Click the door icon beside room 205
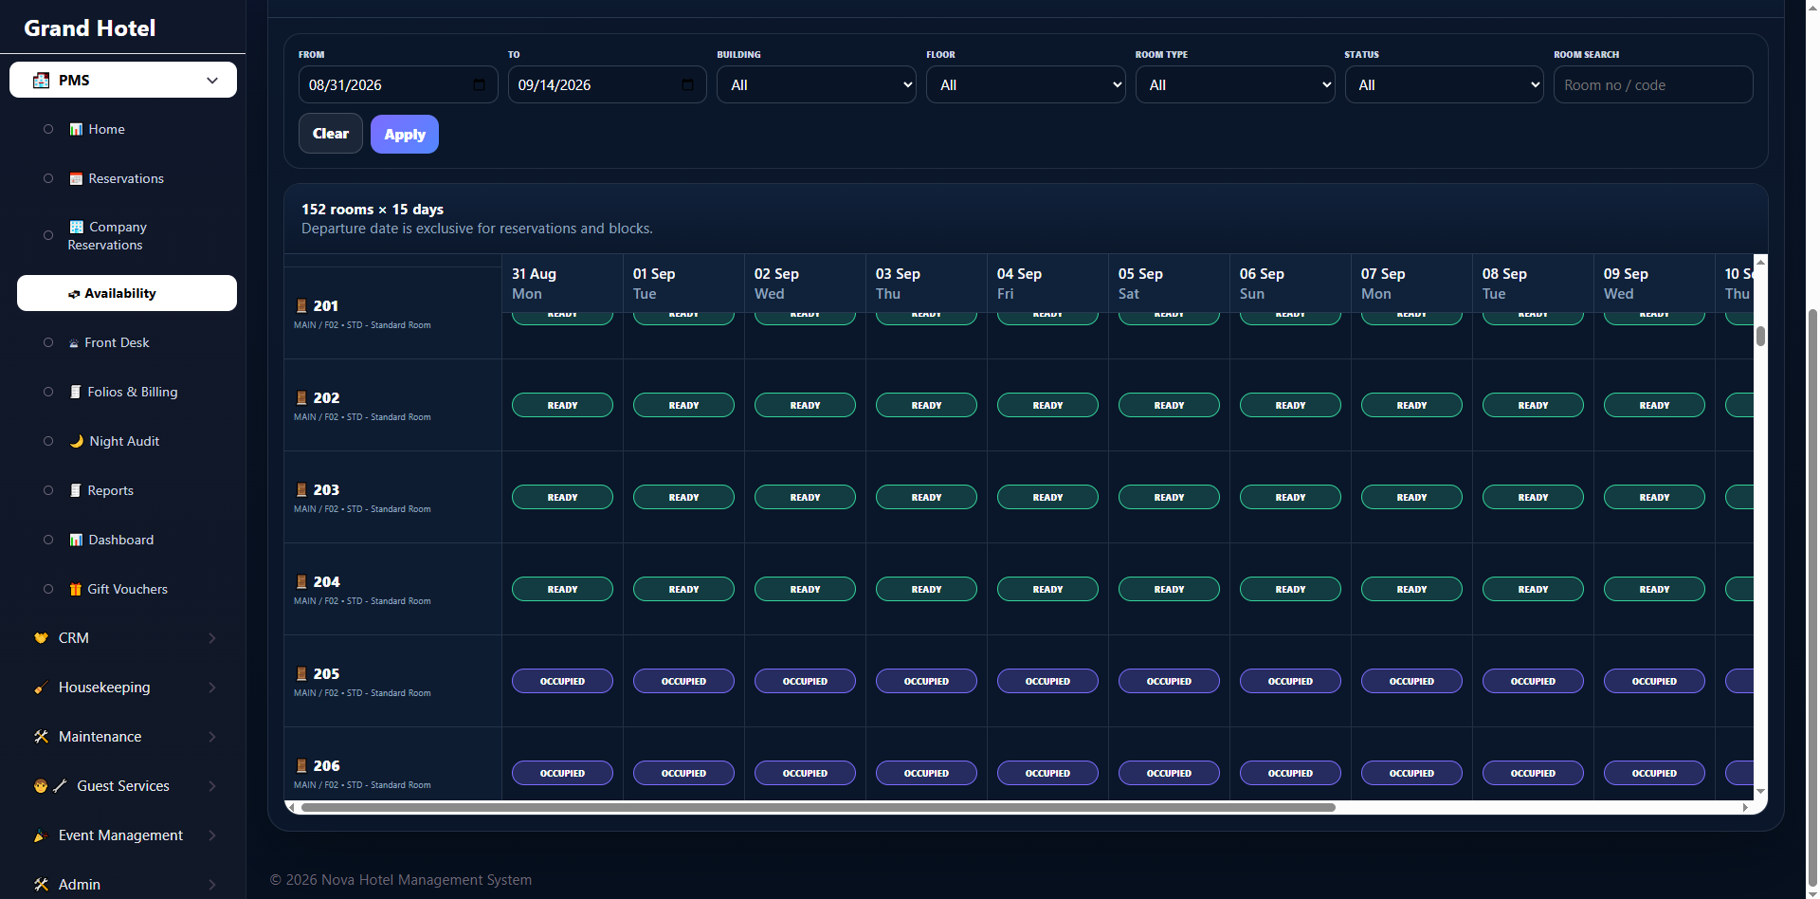 (301, 674)
